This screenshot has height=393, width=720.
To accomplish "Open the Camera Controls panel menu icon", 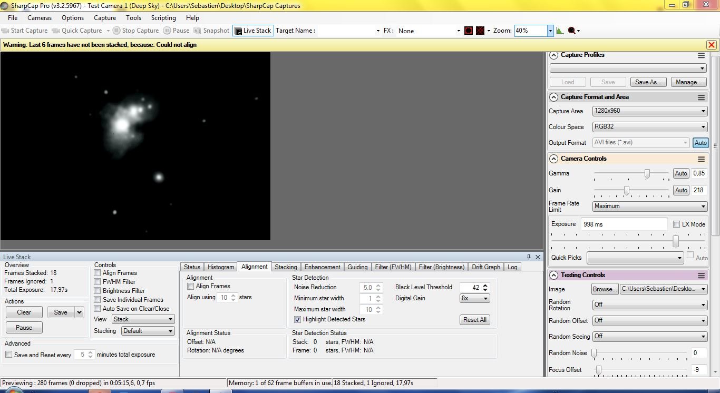I will pyautogui.click(x=701, y=159).
